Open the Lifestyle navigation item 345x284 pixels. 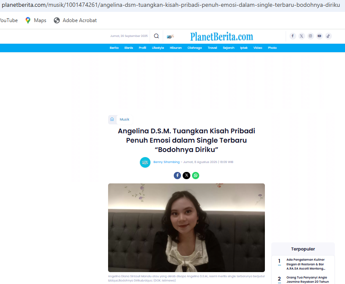158,48
